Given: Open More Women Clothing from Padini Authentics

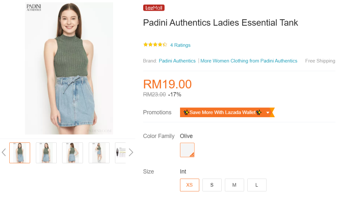Looking at the screenshot, I should [x=249, y=61].
